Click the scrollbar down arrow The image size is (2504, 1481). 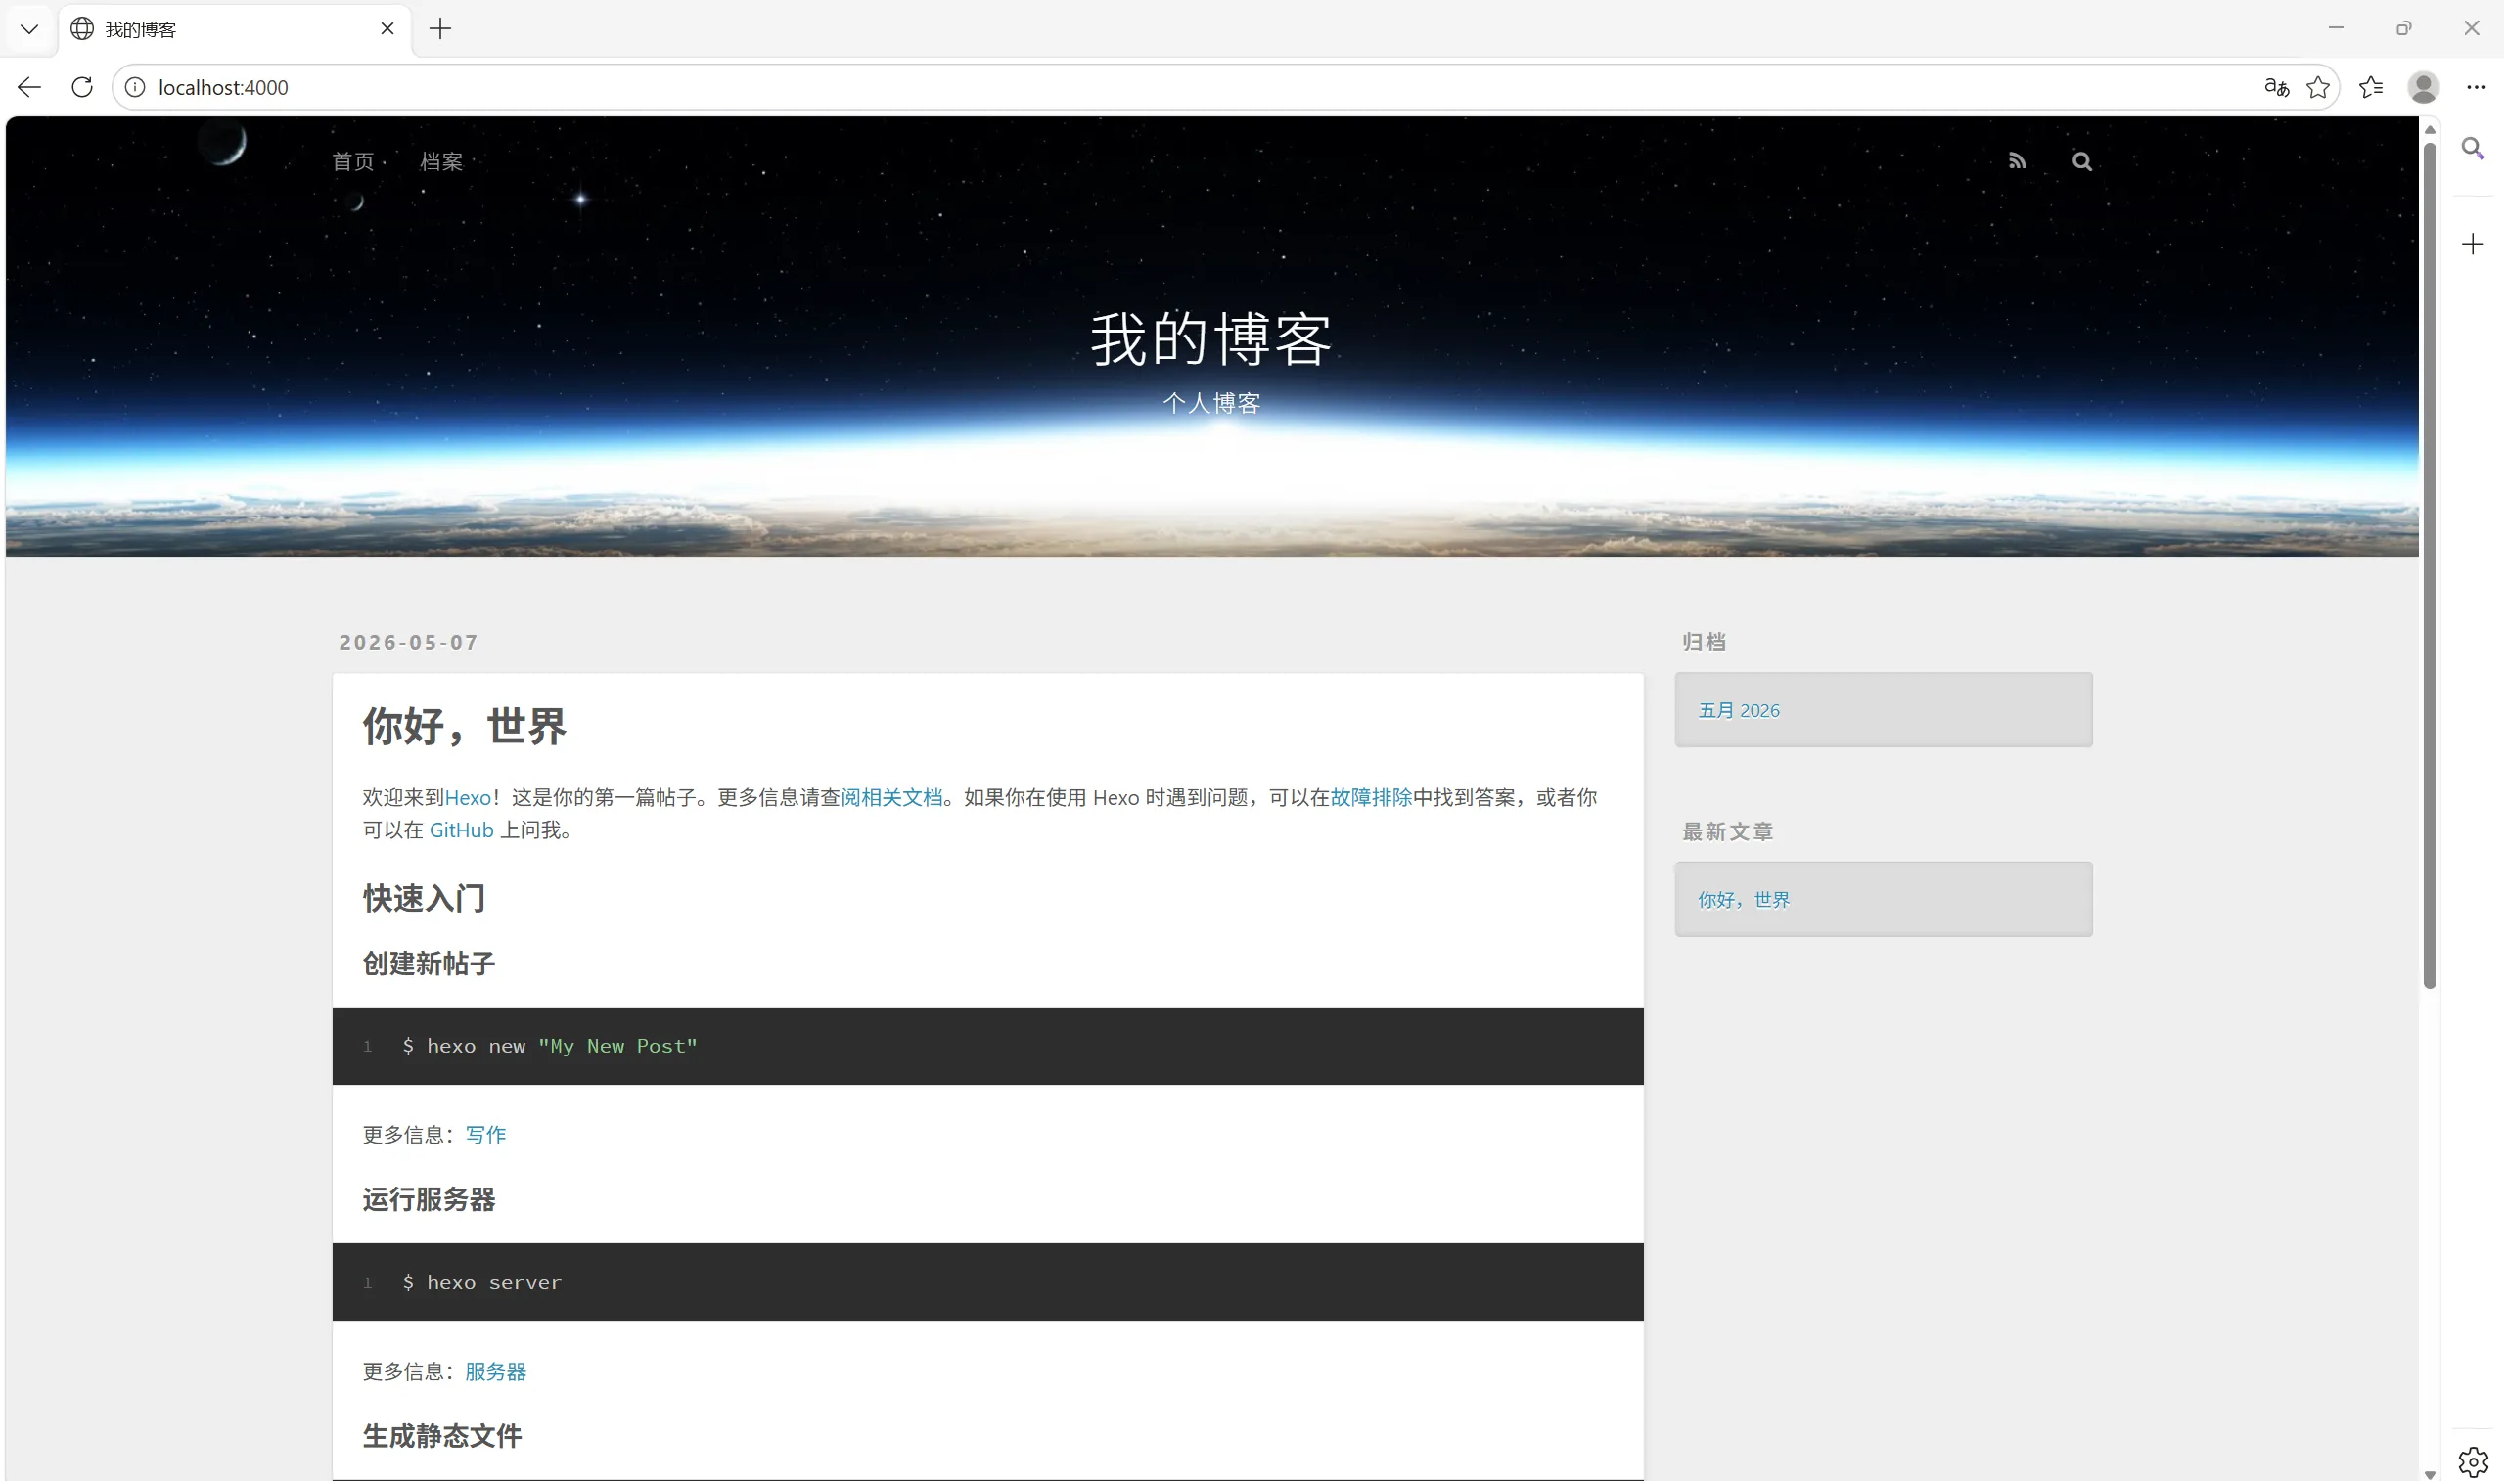click(x=2430, y=1473)
